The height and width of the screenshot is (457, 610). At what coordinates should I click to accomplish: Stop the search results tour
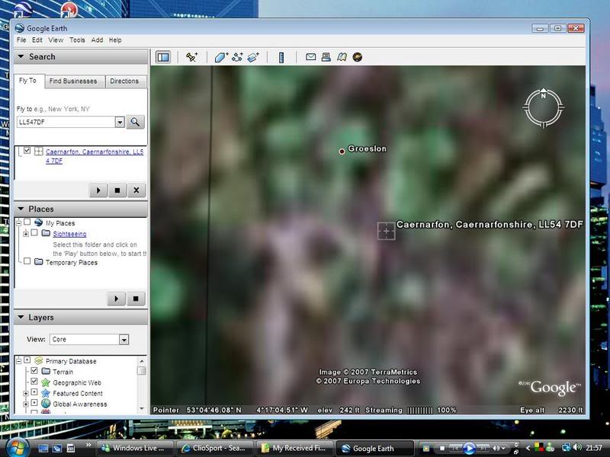click(x=117, y=190)
